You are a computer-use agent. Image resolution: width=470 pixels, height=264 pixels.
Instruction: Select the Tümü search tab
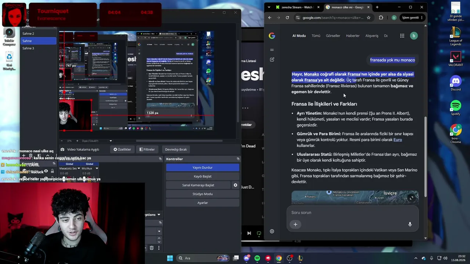(x=316, y=36)
